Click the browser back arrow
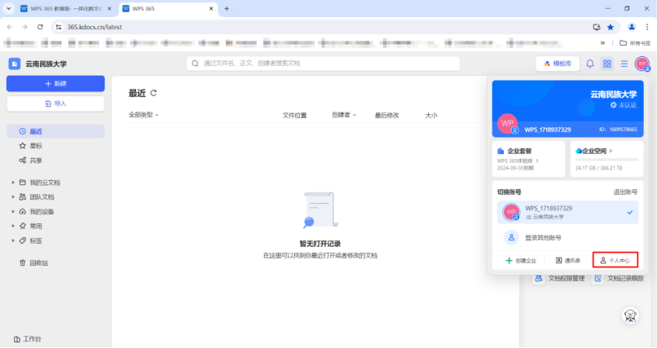 [x=10, y=27]
